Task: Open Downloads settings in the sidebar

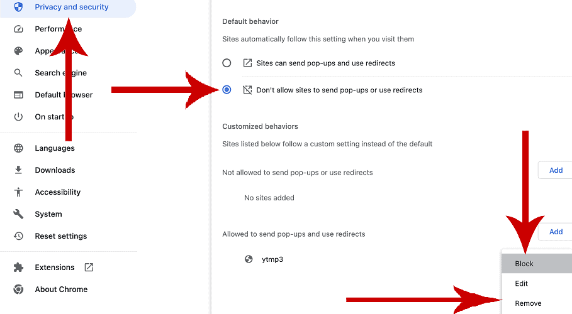Action: click(x=55, y=170)
